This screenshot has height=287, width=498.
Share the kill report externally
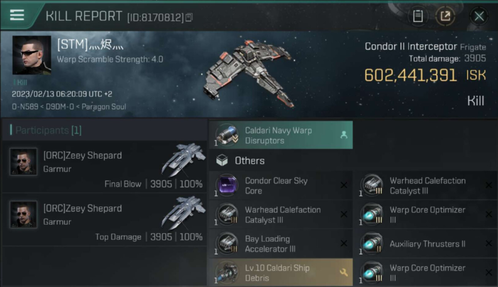click(x=445, y=16)
